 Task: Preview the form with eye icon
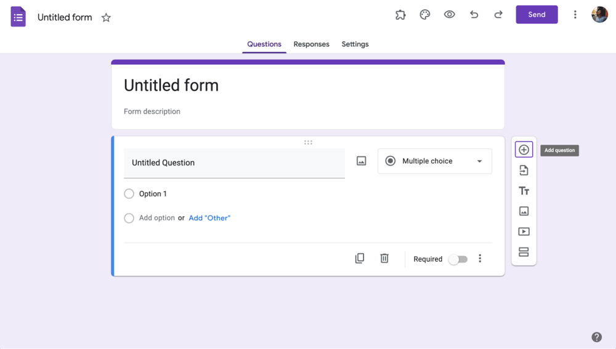point(450,15)
